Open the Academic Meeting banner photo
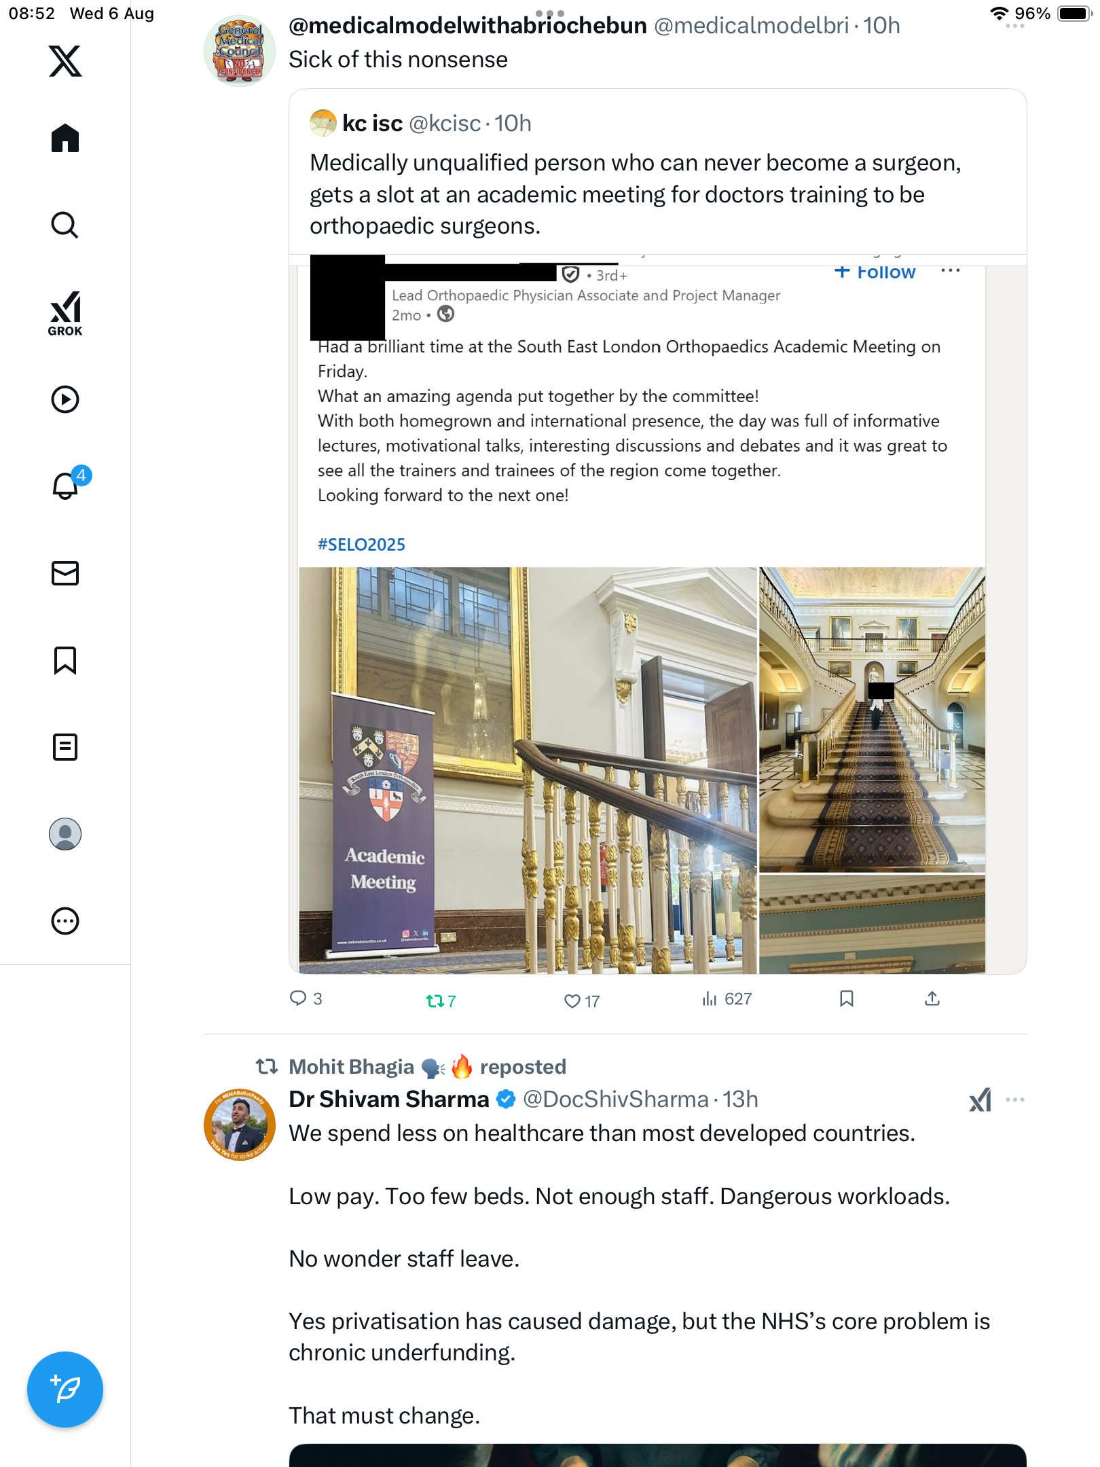Viewport: 1100px width, 1467px height. tap(528, 770)
